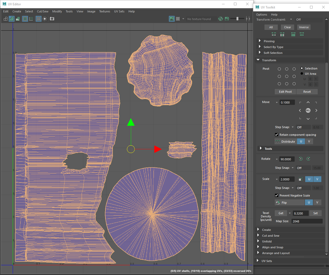This screenshot has width=329, height=275.
Task: Enable Retain component spacing checkbox
Action: [x=277, y=135]
